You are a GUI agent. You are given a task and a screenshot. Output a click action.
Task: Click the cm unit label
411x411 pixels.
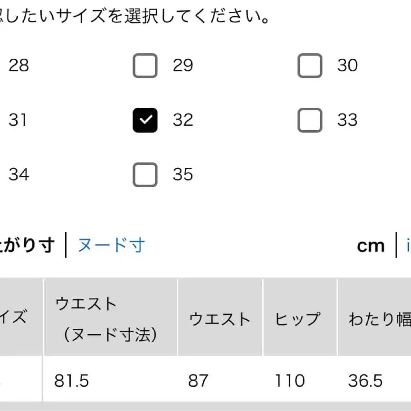[371, 245]
